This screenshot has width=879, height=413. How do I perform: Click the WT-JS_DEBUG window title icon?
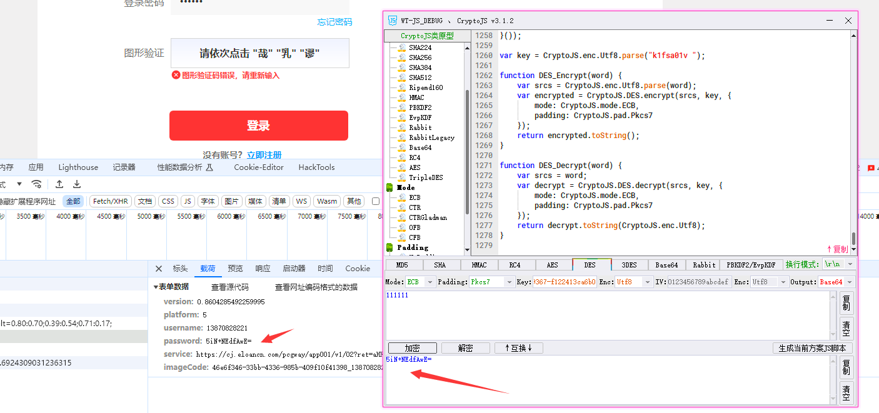click(x=393, y=21)
